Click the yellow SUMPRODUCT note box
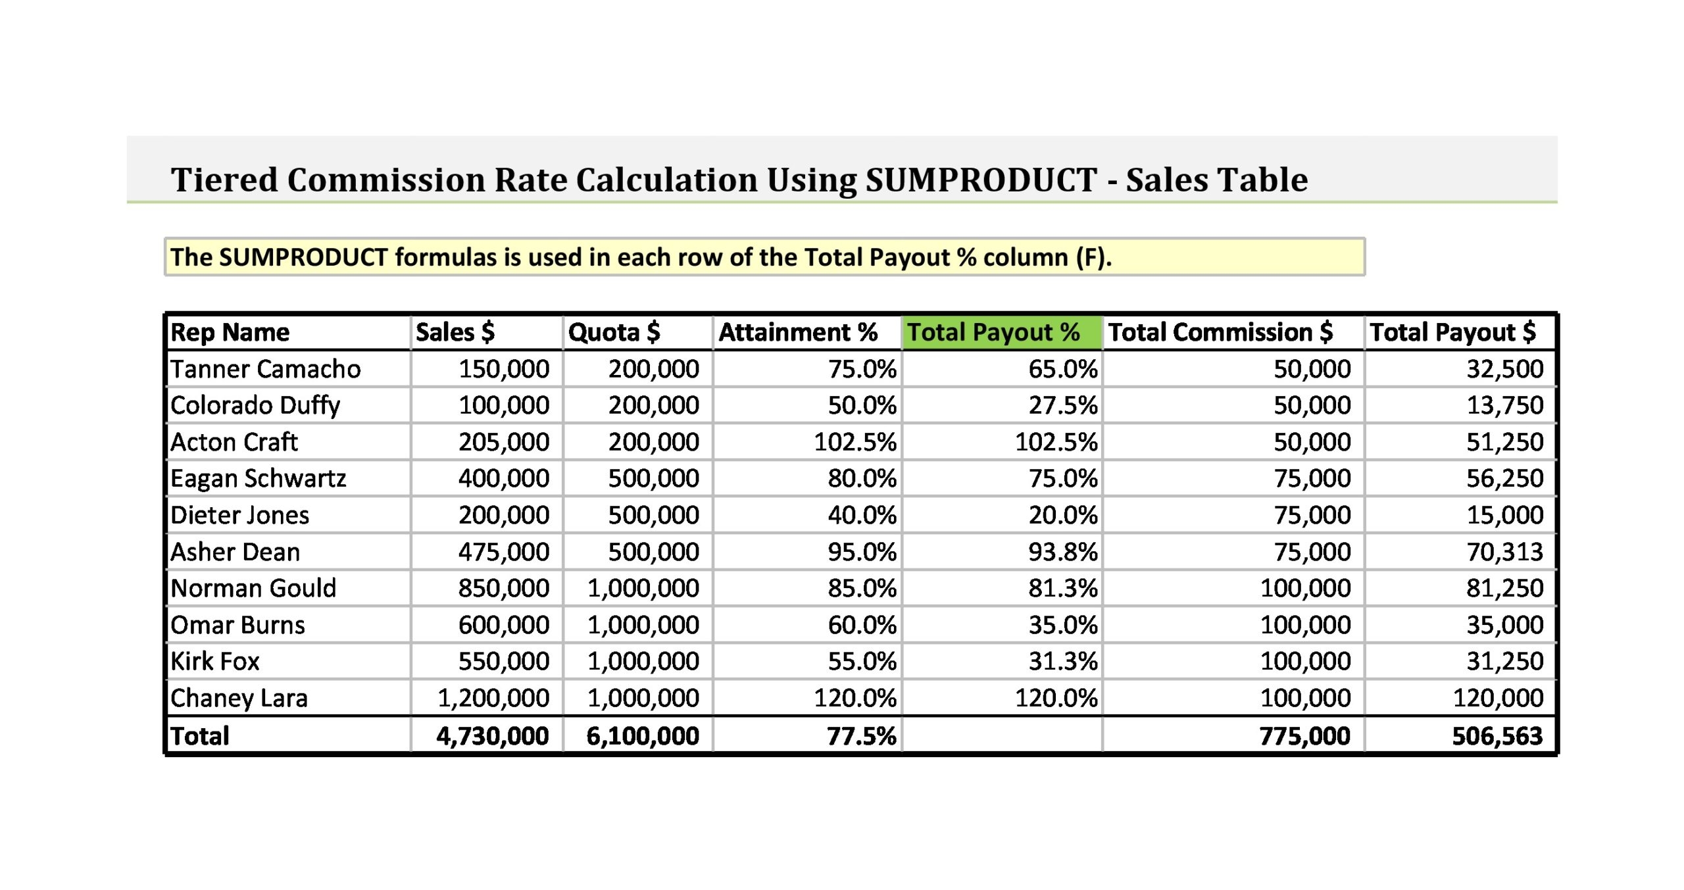The height and width of the screenshot is (890, 1684). (764, 257)
